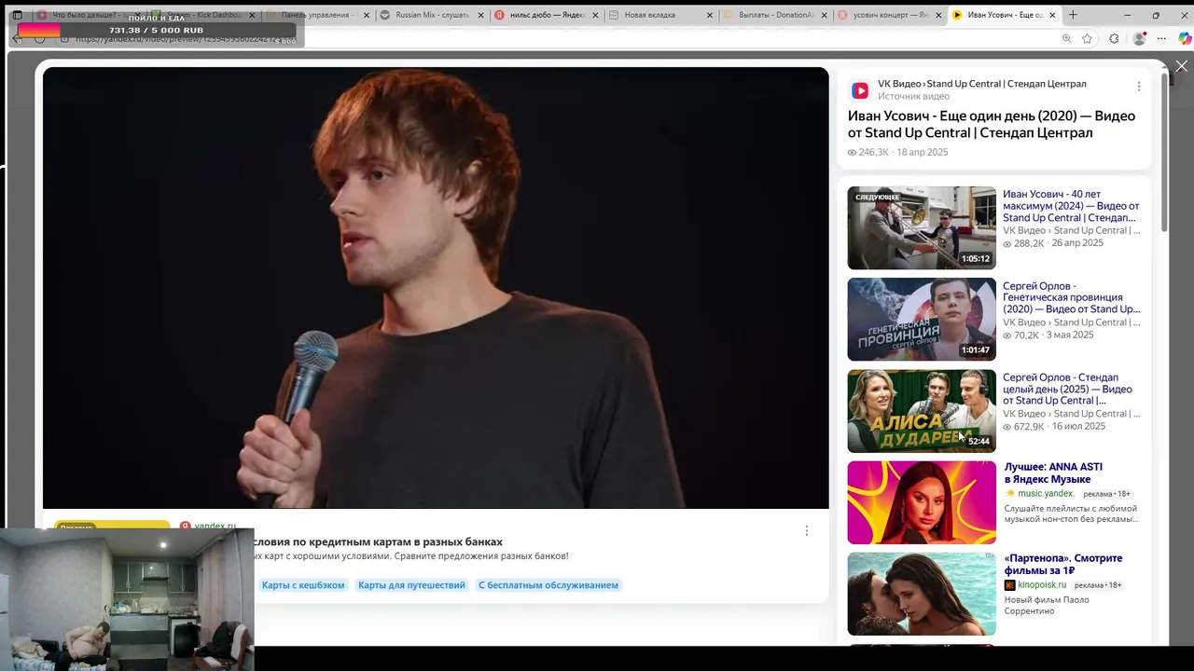This screenshot has width=1194, height=671.
Task: Open the Иван Усович 40 лет максимум thumbnail
Action: 922,227
